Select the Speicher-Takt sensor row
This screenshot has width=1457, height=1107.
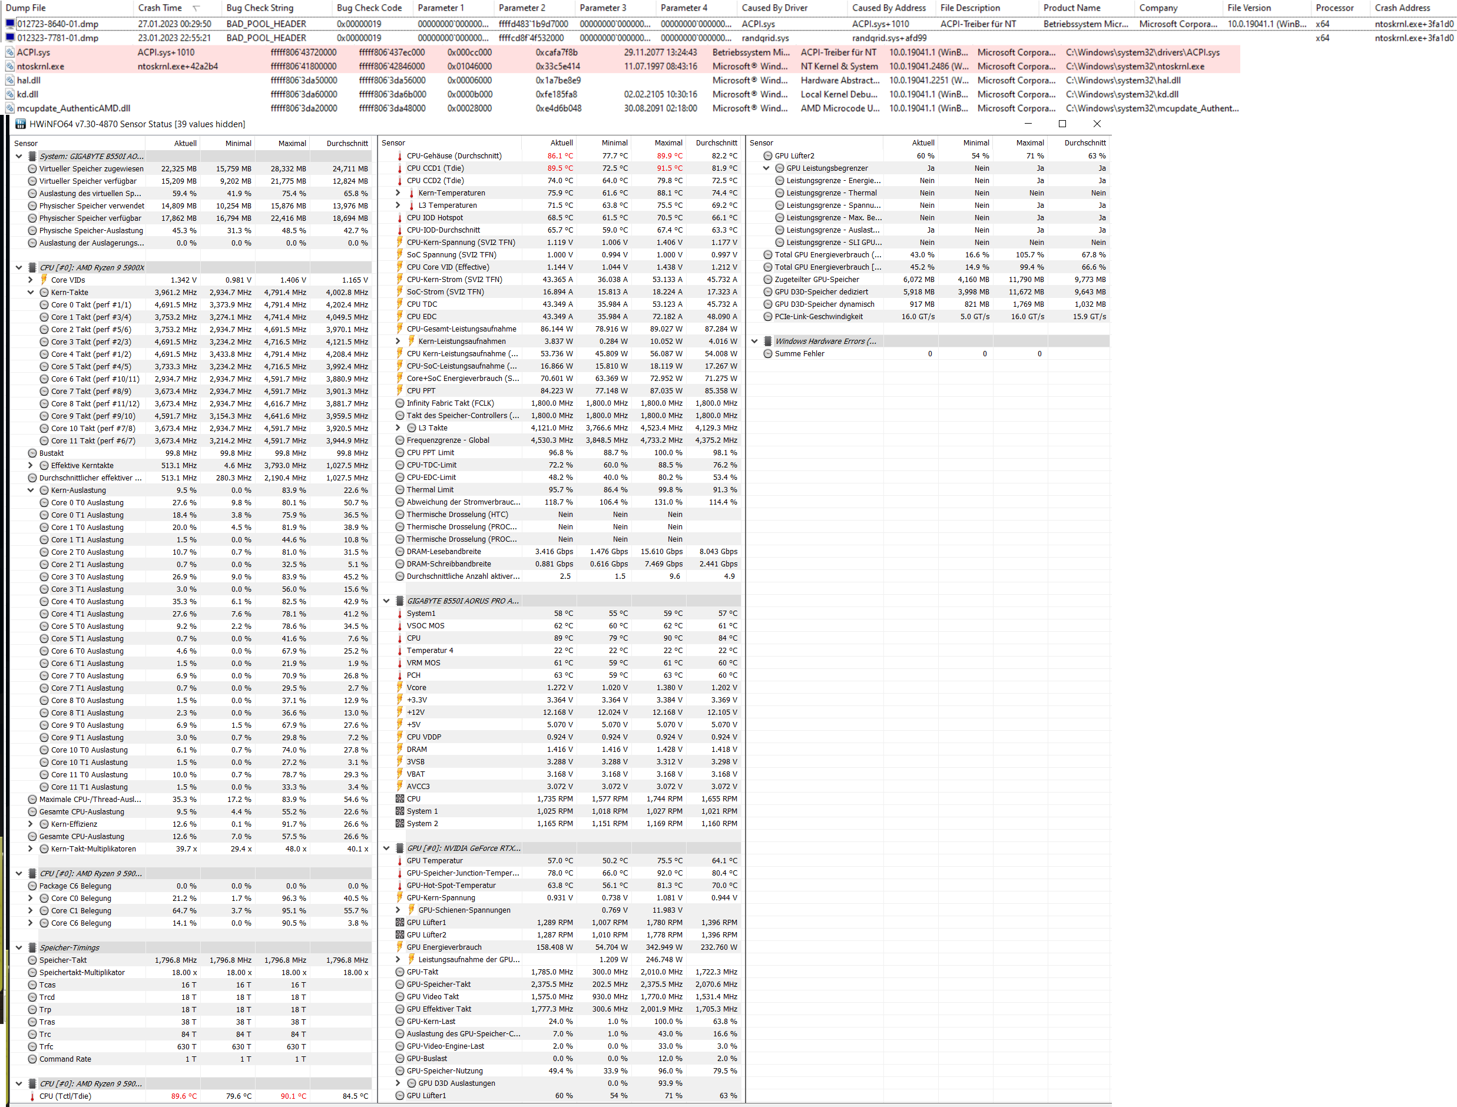coord(62,960)
